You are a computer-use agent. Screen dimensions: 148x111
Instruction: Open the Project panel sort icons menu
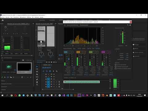click(22, 77)
